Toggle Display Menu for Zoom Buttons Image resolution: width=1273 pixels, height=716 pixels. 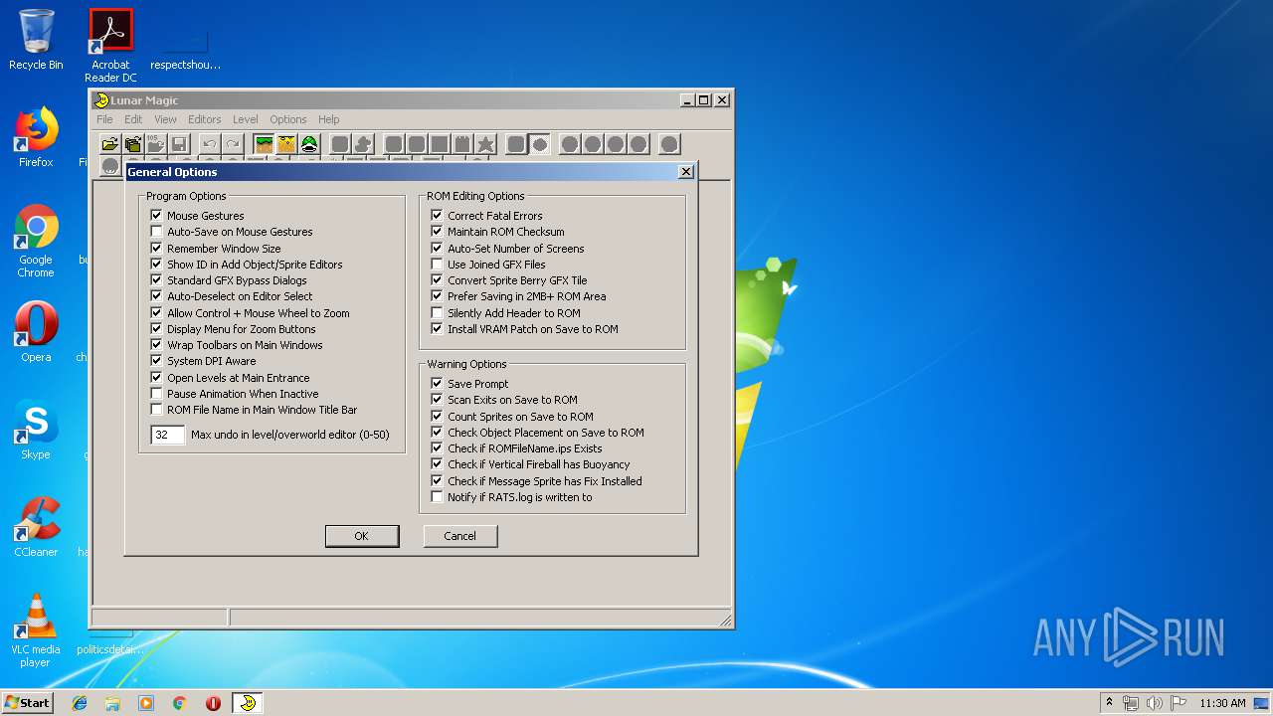tap(156, 329)
